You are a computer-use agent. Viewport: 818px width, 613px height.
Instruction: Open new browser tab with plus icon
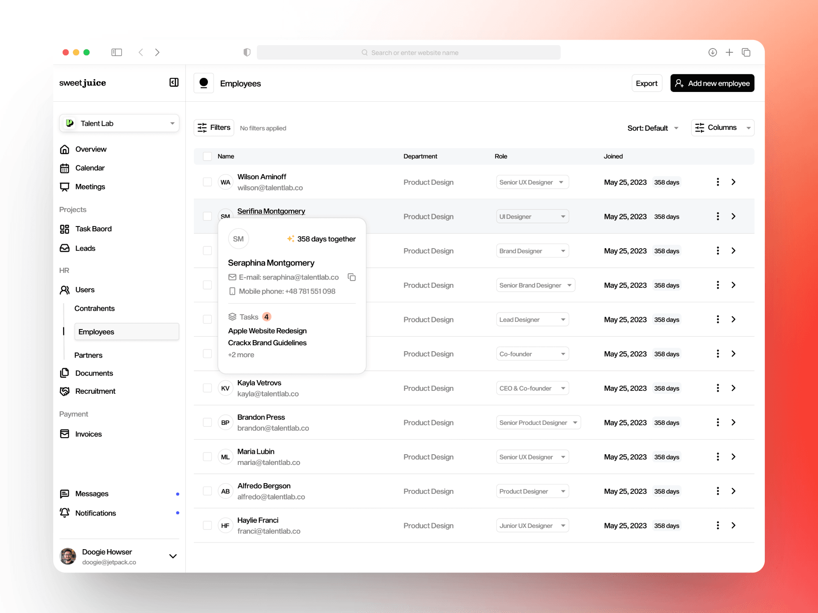[729, 52]
